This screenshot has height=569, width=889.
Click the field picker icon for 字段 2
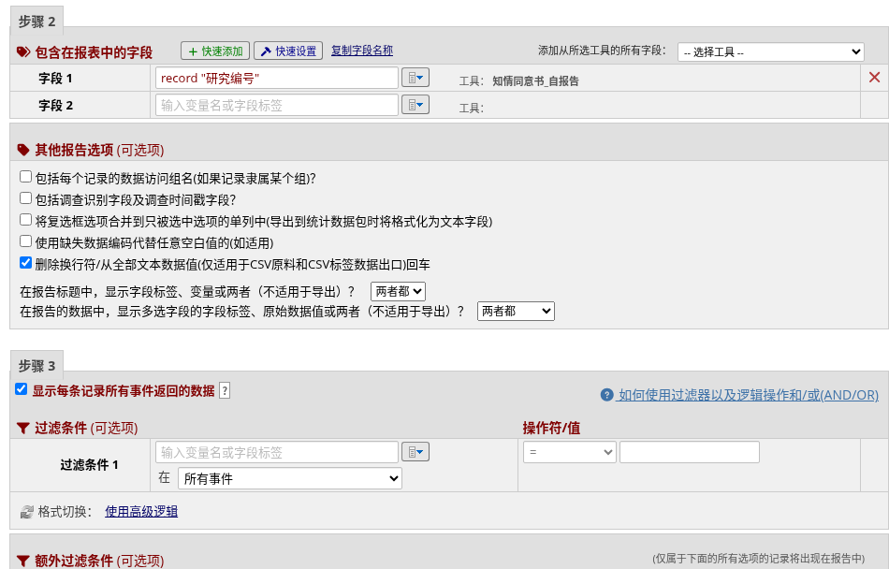coord(415,105)
